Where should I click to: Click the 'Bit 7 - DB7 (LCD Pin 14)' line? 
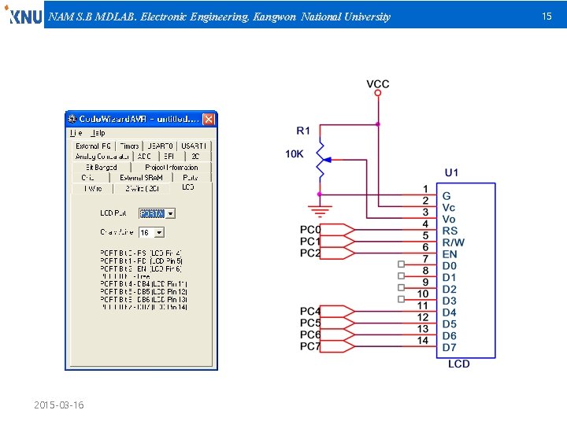(x=144, y=307)
